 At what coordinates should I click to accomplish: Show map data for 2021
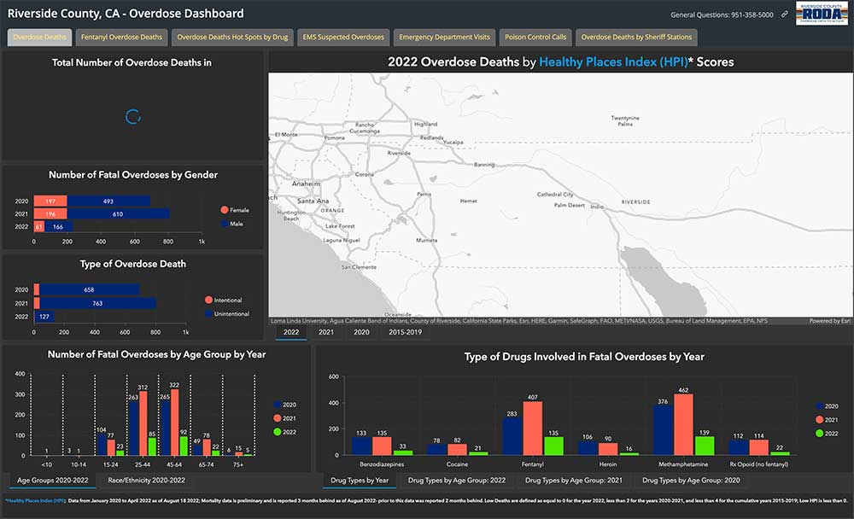pos(326,332)
